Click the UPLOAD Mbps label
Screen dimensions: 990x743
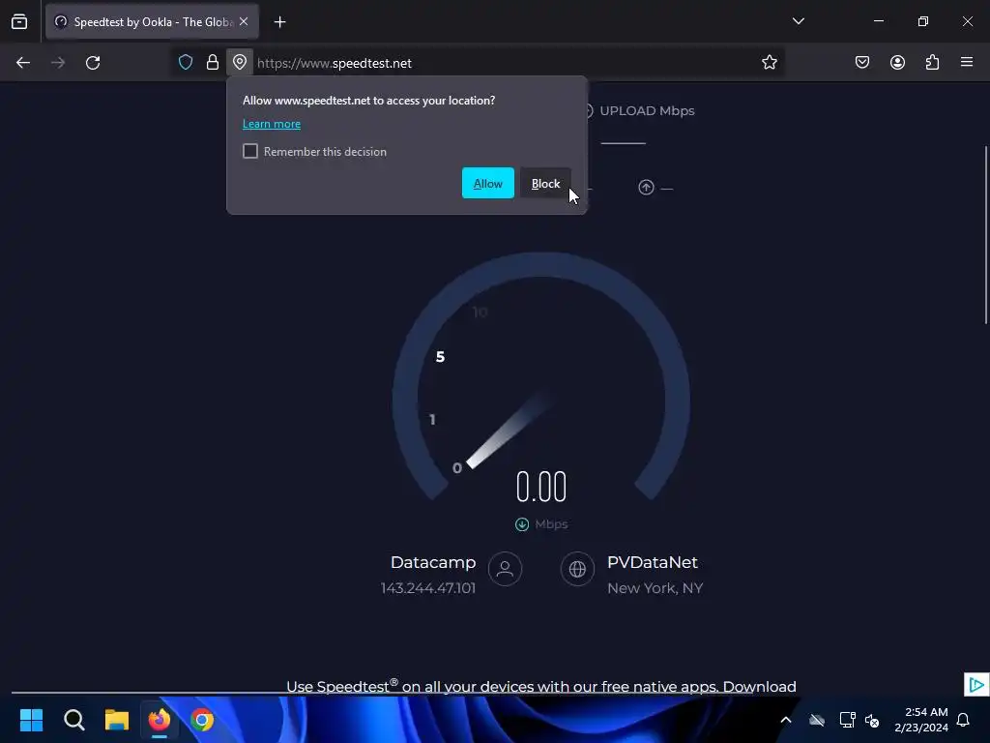click(x=647, y=110)
